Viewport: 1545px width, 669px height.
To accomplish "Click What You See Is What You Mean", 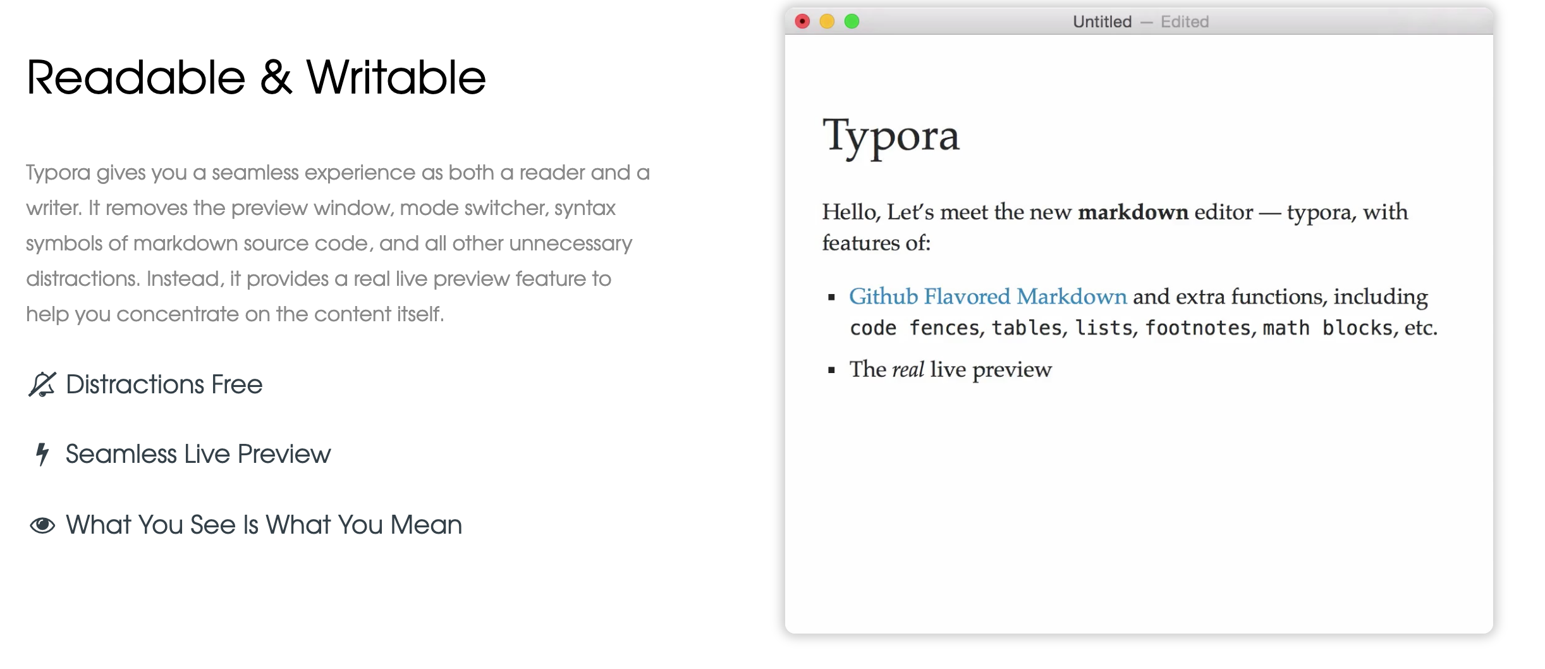I will click(264, 525).
